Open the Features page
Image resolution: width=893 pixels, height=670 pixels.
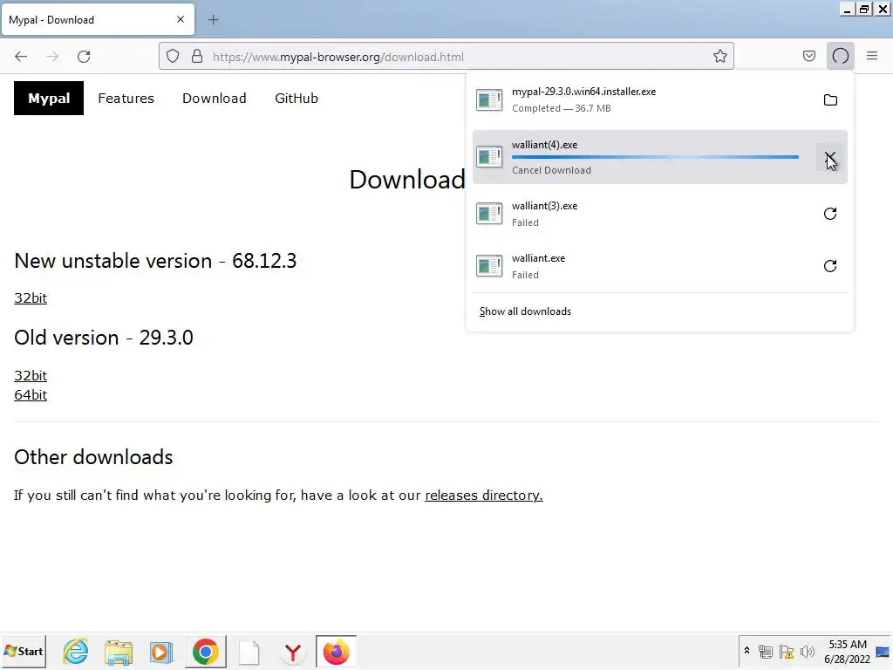click(x=126, y=98)
